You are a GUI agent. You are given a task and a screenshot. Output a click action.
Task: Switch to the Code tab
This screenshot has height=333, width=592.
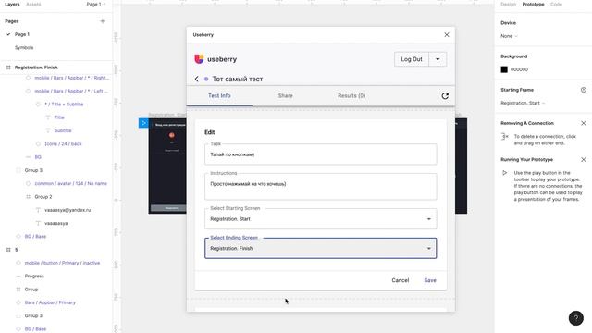pos(556,4)
